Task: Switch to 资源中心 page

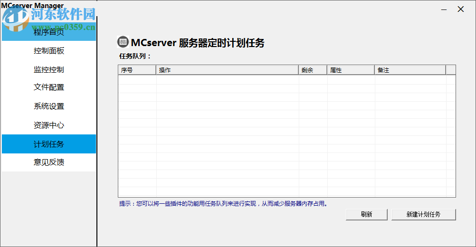Action: [x=49, y=125]
